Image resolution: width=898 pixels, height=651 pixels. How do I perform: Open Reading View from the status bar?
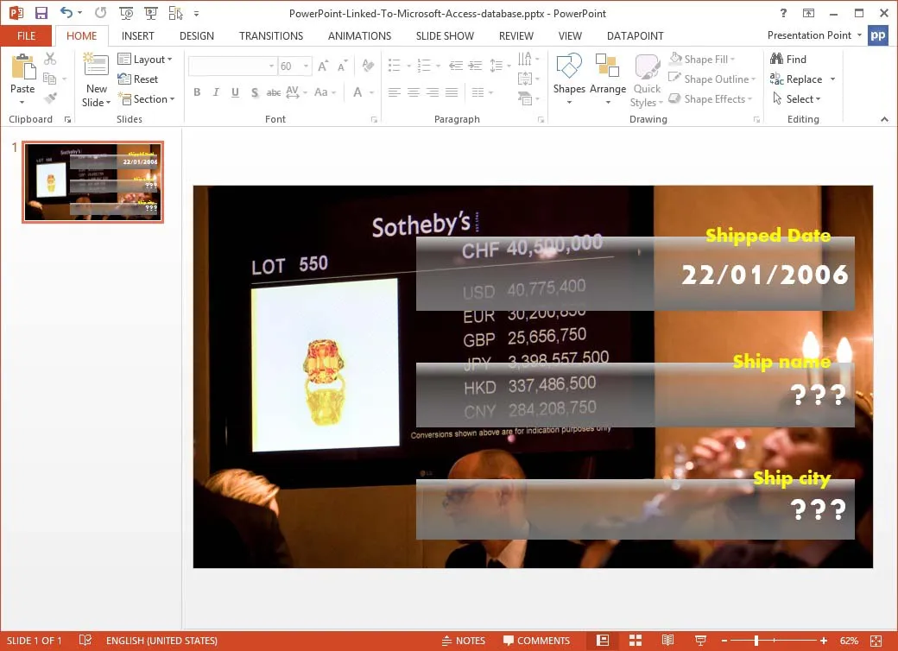pos(667,641)
